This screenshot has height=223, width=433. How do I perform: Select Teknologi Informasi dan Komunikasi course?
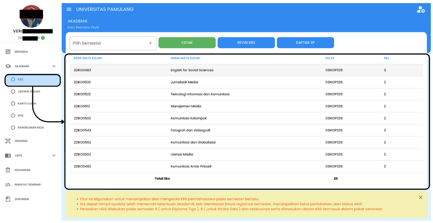click(x=200, y=94)
